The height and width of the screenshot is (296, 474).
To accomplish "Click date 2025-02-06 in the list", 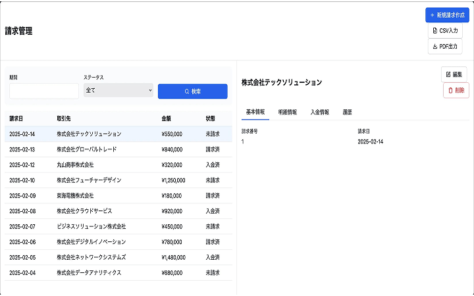I will click(22, 242).
